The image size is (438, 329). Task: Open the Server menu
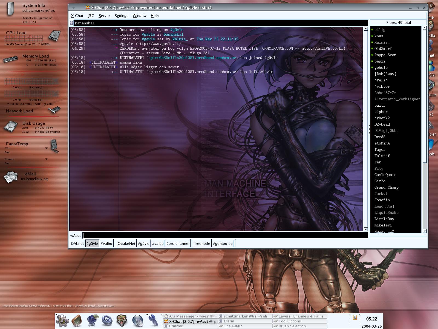pos(104,16)
